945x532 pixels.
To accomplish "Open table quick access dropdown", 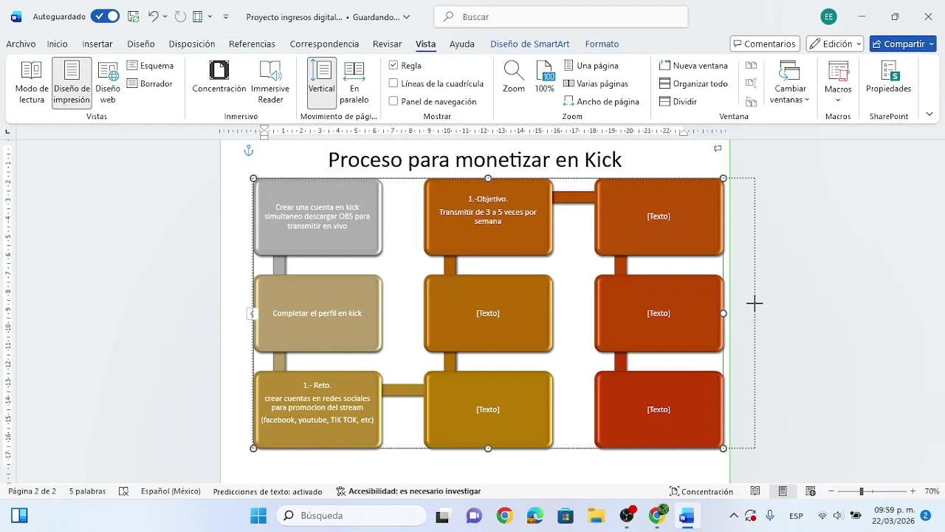I will [210, 16].
